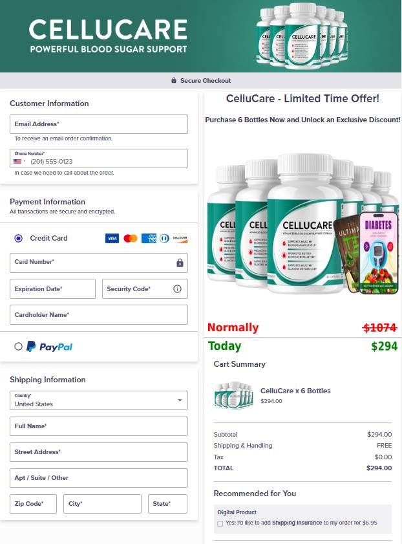Open the Country dropdown
This screenshot has height=544, width=402.
99,400
